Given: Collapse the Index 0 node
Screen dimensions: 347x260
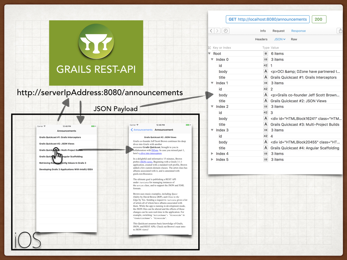Looking at the screenshot, I should (212, 60).
